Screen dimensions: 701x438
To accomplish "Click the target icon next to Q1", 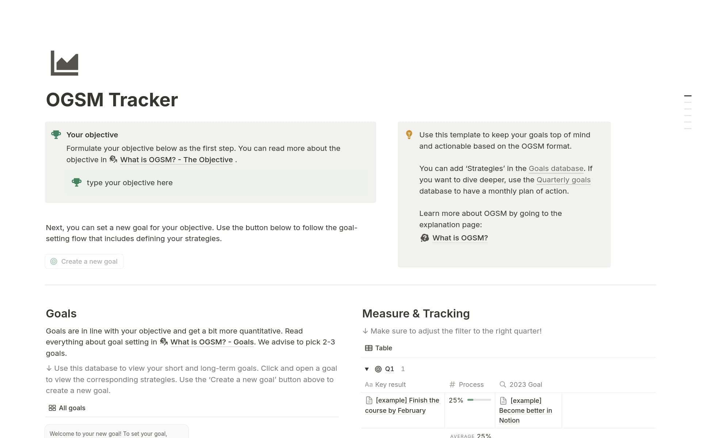I will click(378, 369).
